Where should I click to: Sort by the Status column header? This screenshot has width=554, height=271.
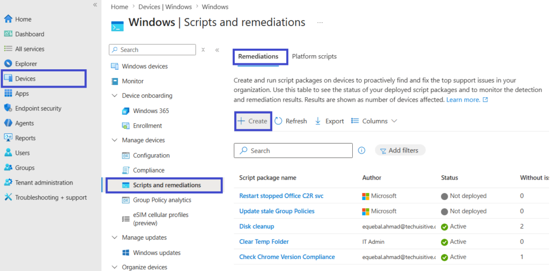(450, 178)
